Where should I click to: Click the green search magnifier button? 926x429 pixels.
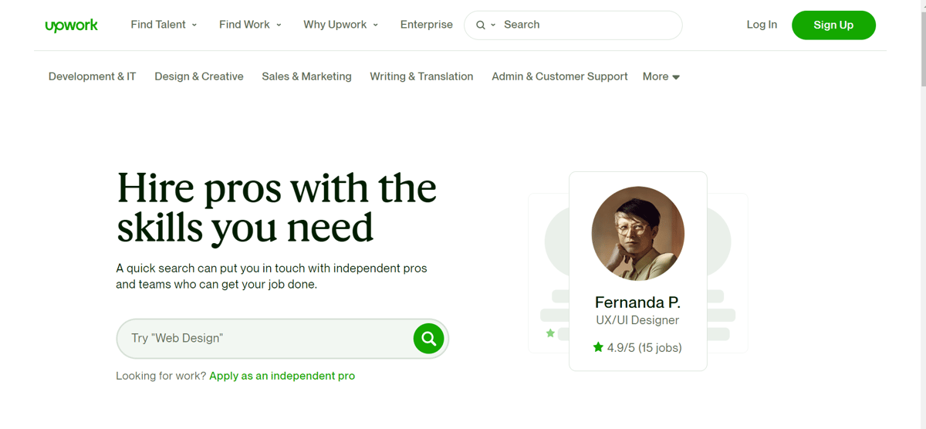tap(428, 338)
